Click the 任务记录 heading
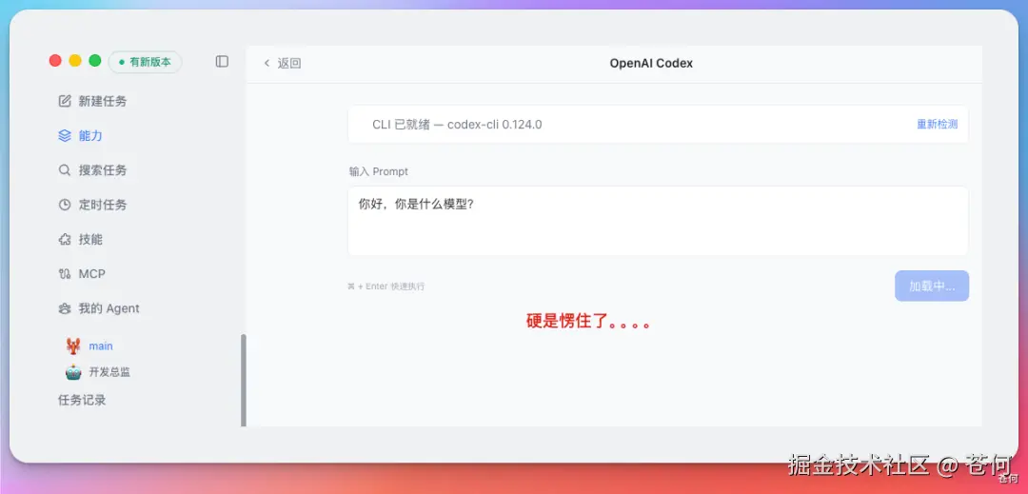This screenshot has width=1028, height=494. coord(82,400)
